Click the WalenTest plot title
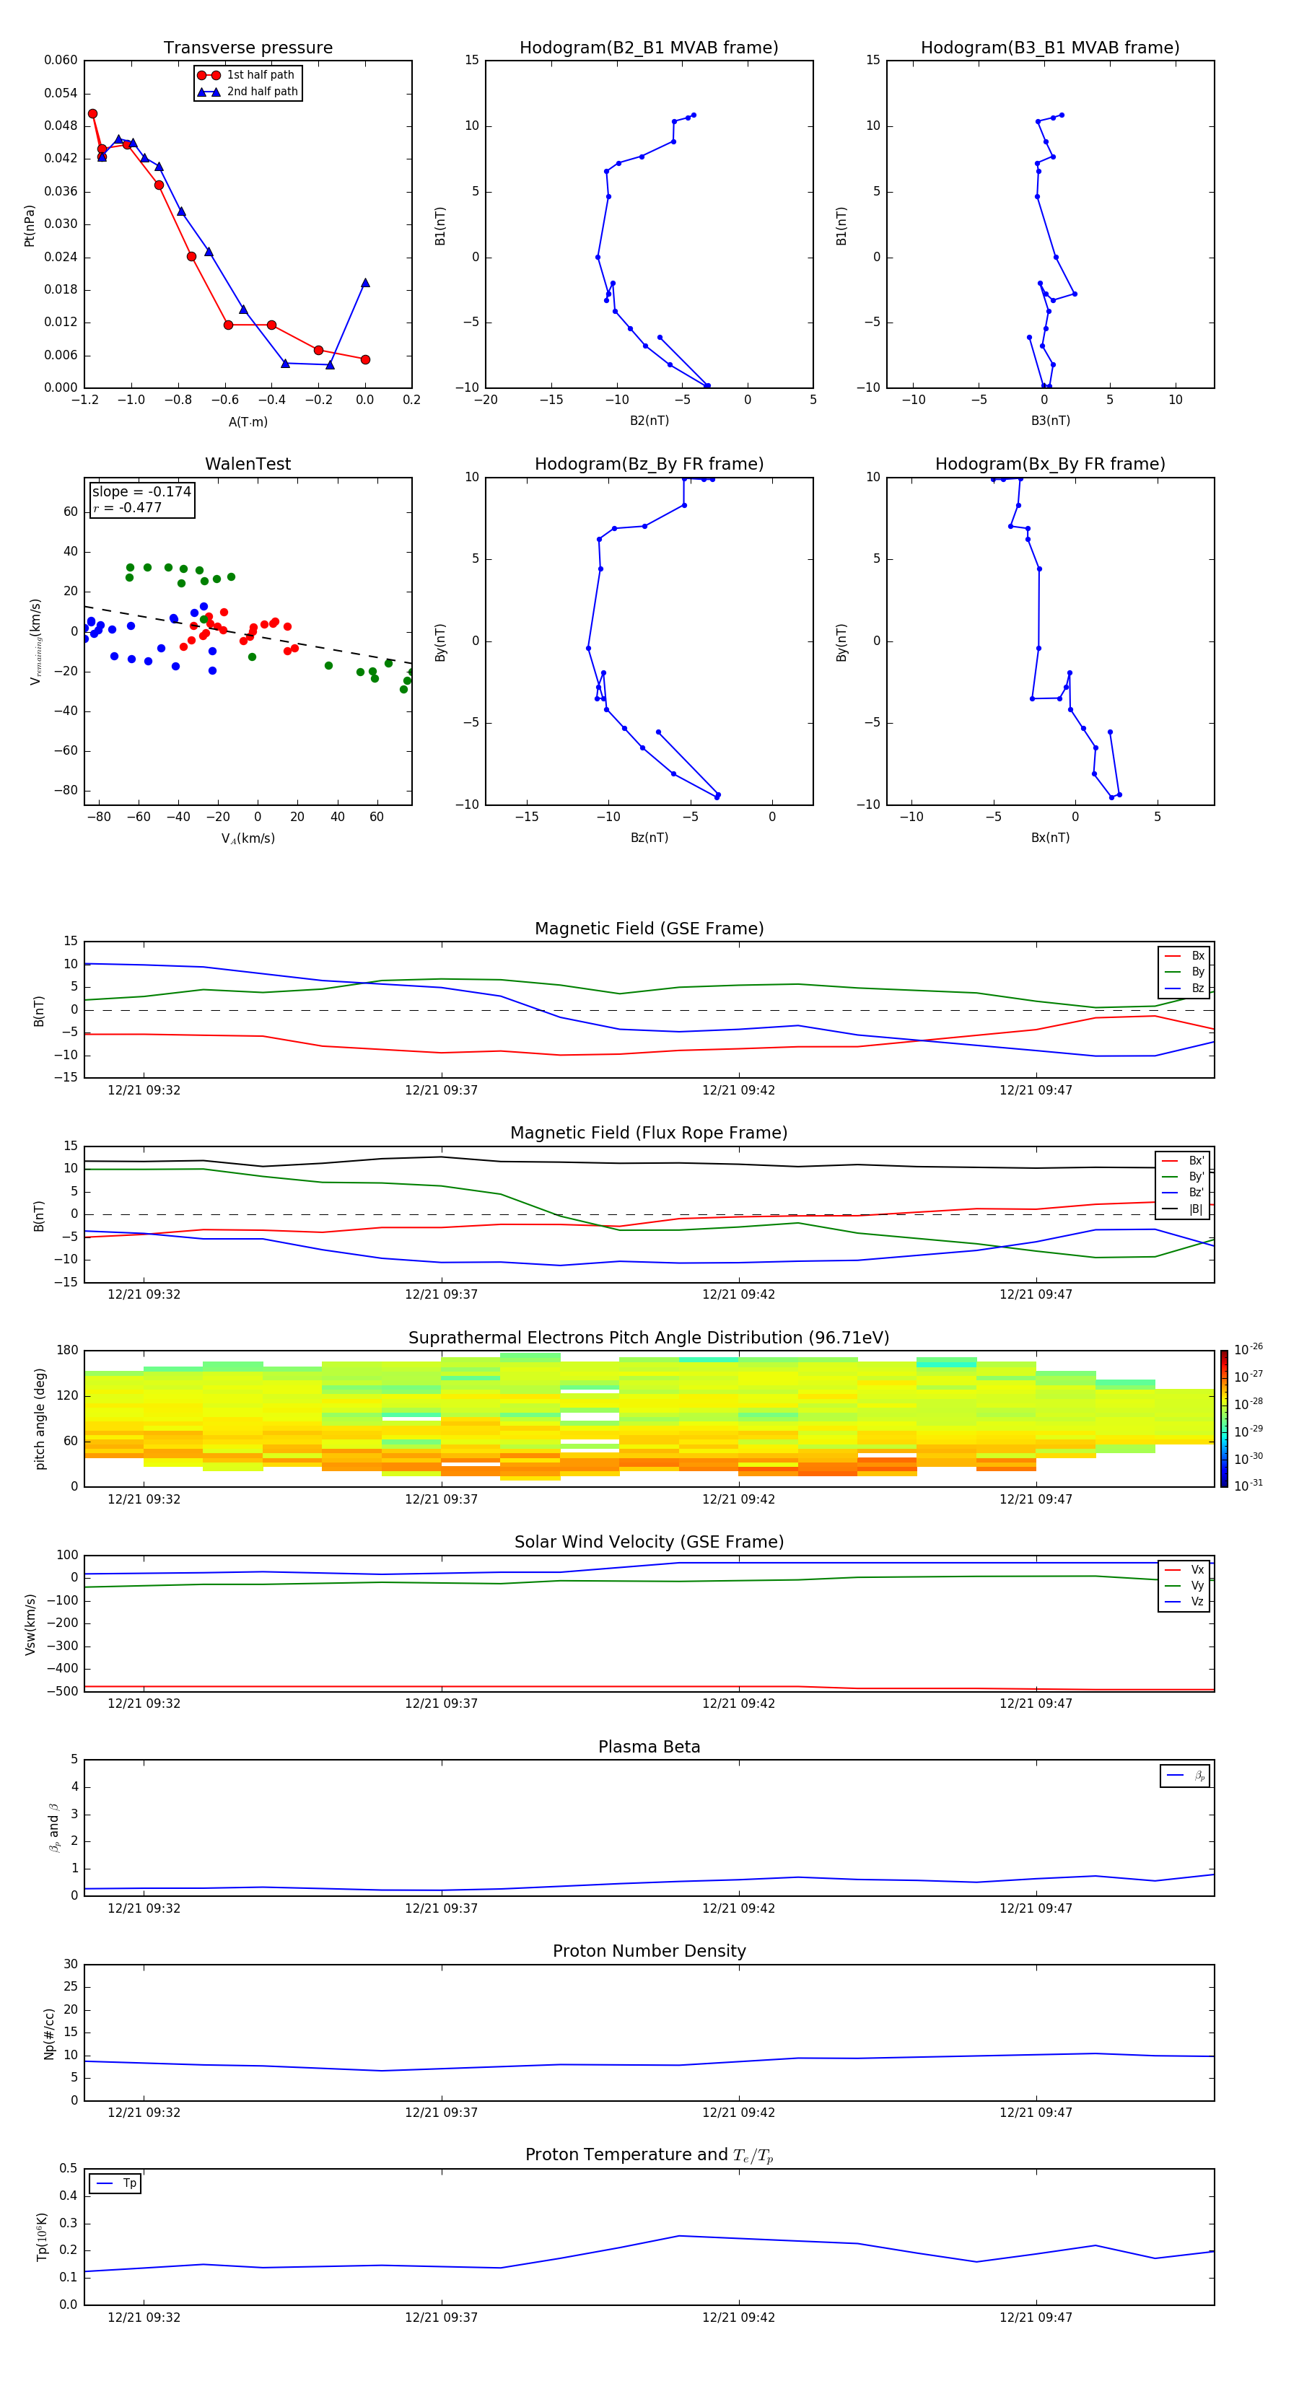Screen dimensions: 1299x2381 point(248,464)
